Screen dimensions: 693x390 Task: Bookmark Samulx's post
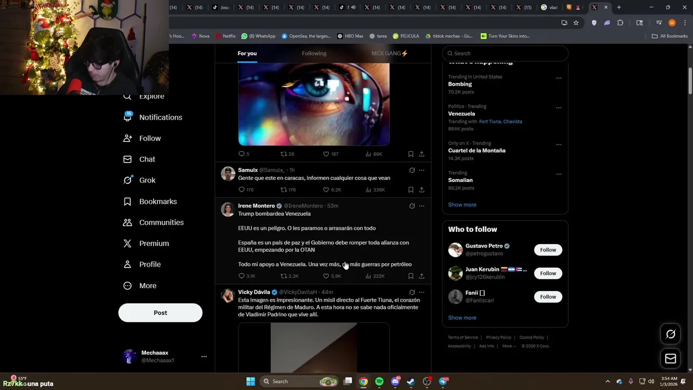point(410,190)
